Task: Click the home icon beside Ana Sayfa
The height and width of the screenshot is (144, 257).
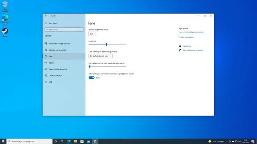Action: [46, 23]
